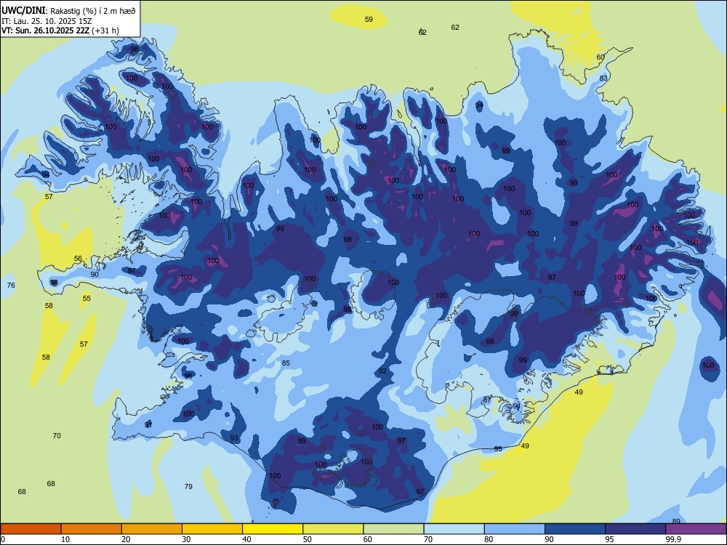Click the '55' humidity value on the map
This screenshot has width=727, height=545.
coord(87,298)
